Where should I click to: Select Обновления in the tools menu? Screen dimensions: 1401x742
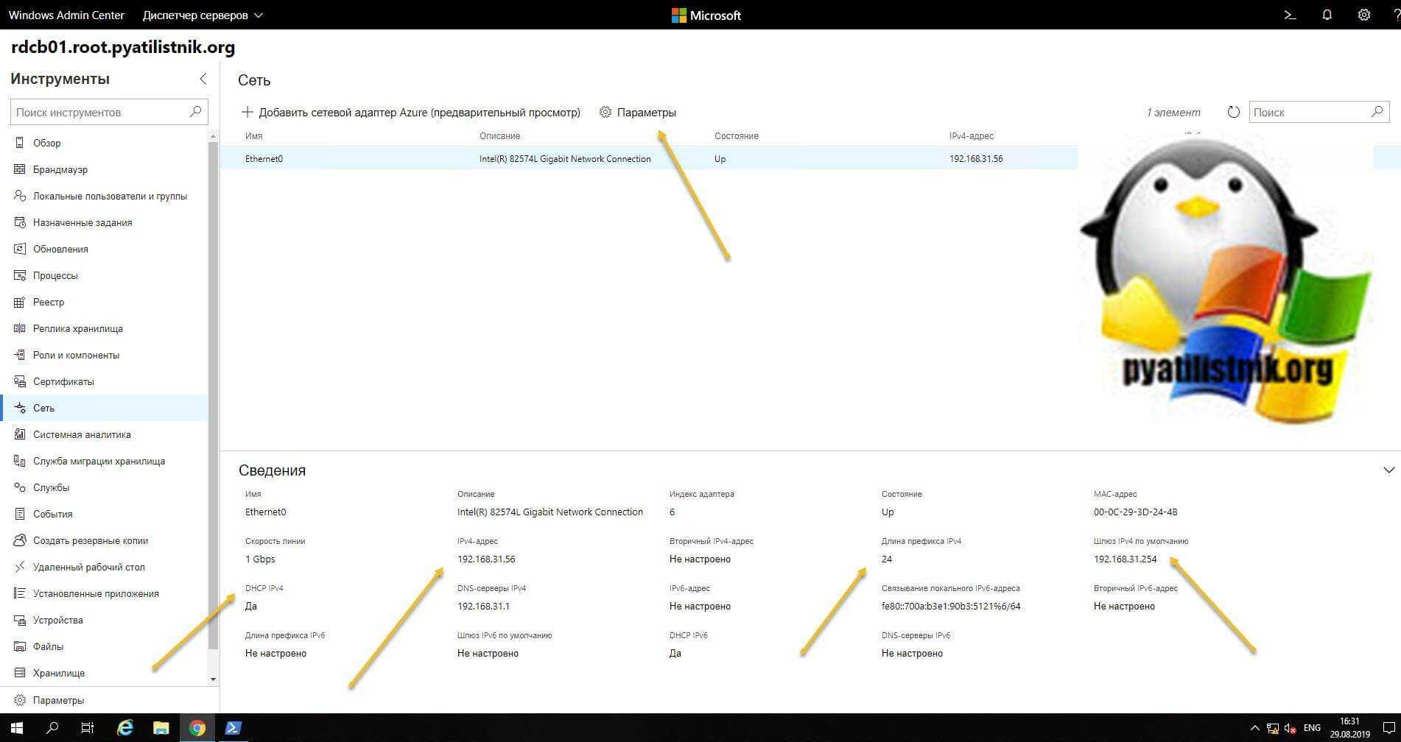pyautogui.click(x=60, y=249)
